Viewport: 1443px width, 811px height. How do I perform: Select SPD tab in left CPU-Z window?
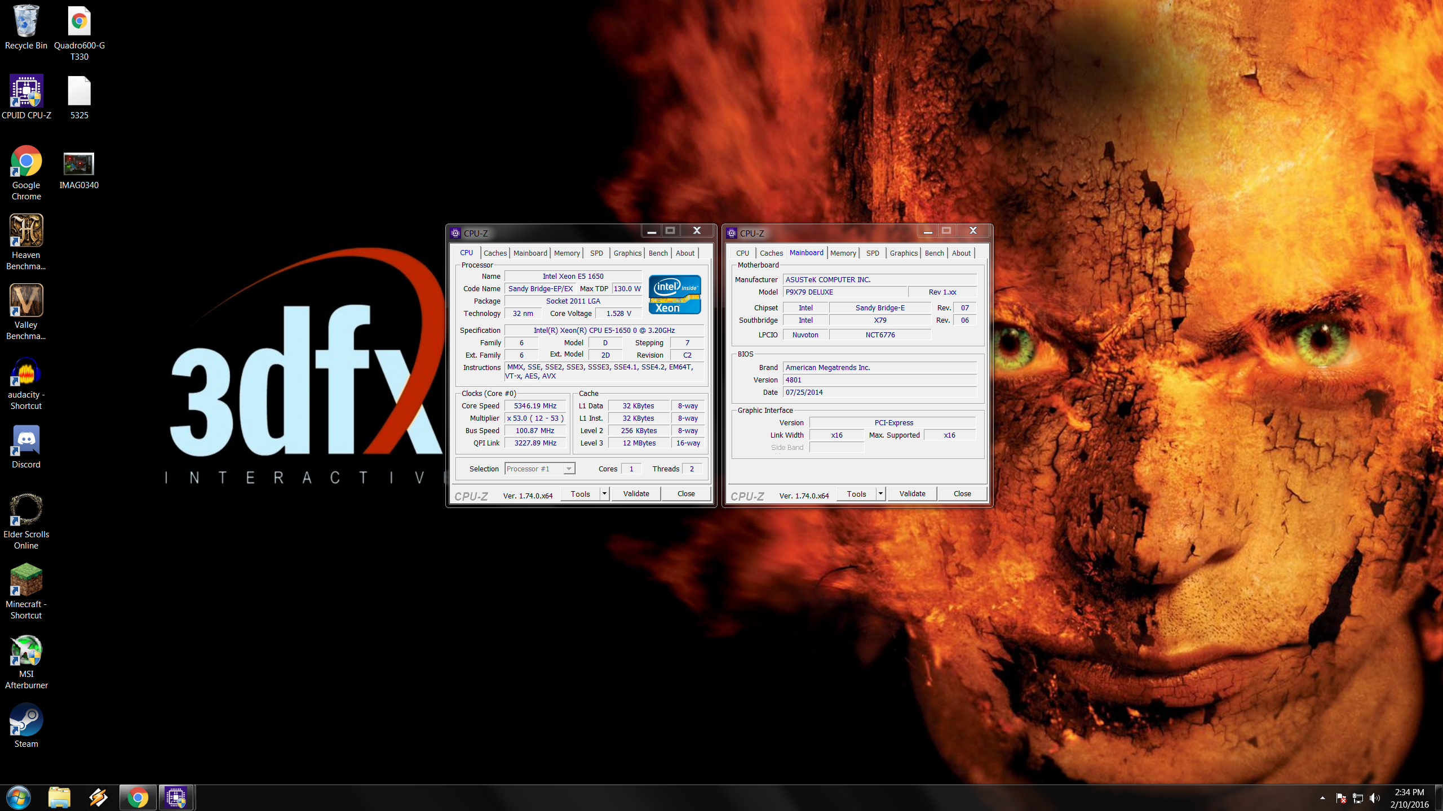click(596, 253)
